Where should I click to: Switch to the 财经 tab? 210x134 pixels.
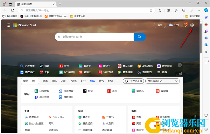click(83, 81)
